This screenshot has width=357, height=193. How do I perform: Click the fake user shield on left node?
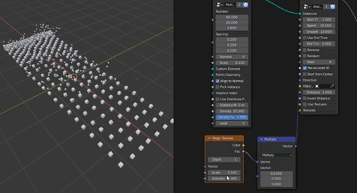click(x=245, y=4)
